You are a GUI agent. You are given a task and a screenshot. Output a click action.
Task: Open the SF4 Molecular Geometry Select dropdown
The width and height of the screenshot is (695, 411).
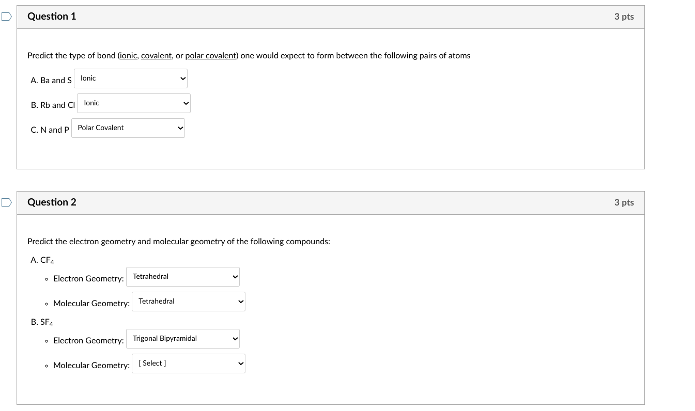[x=188, y=363]
